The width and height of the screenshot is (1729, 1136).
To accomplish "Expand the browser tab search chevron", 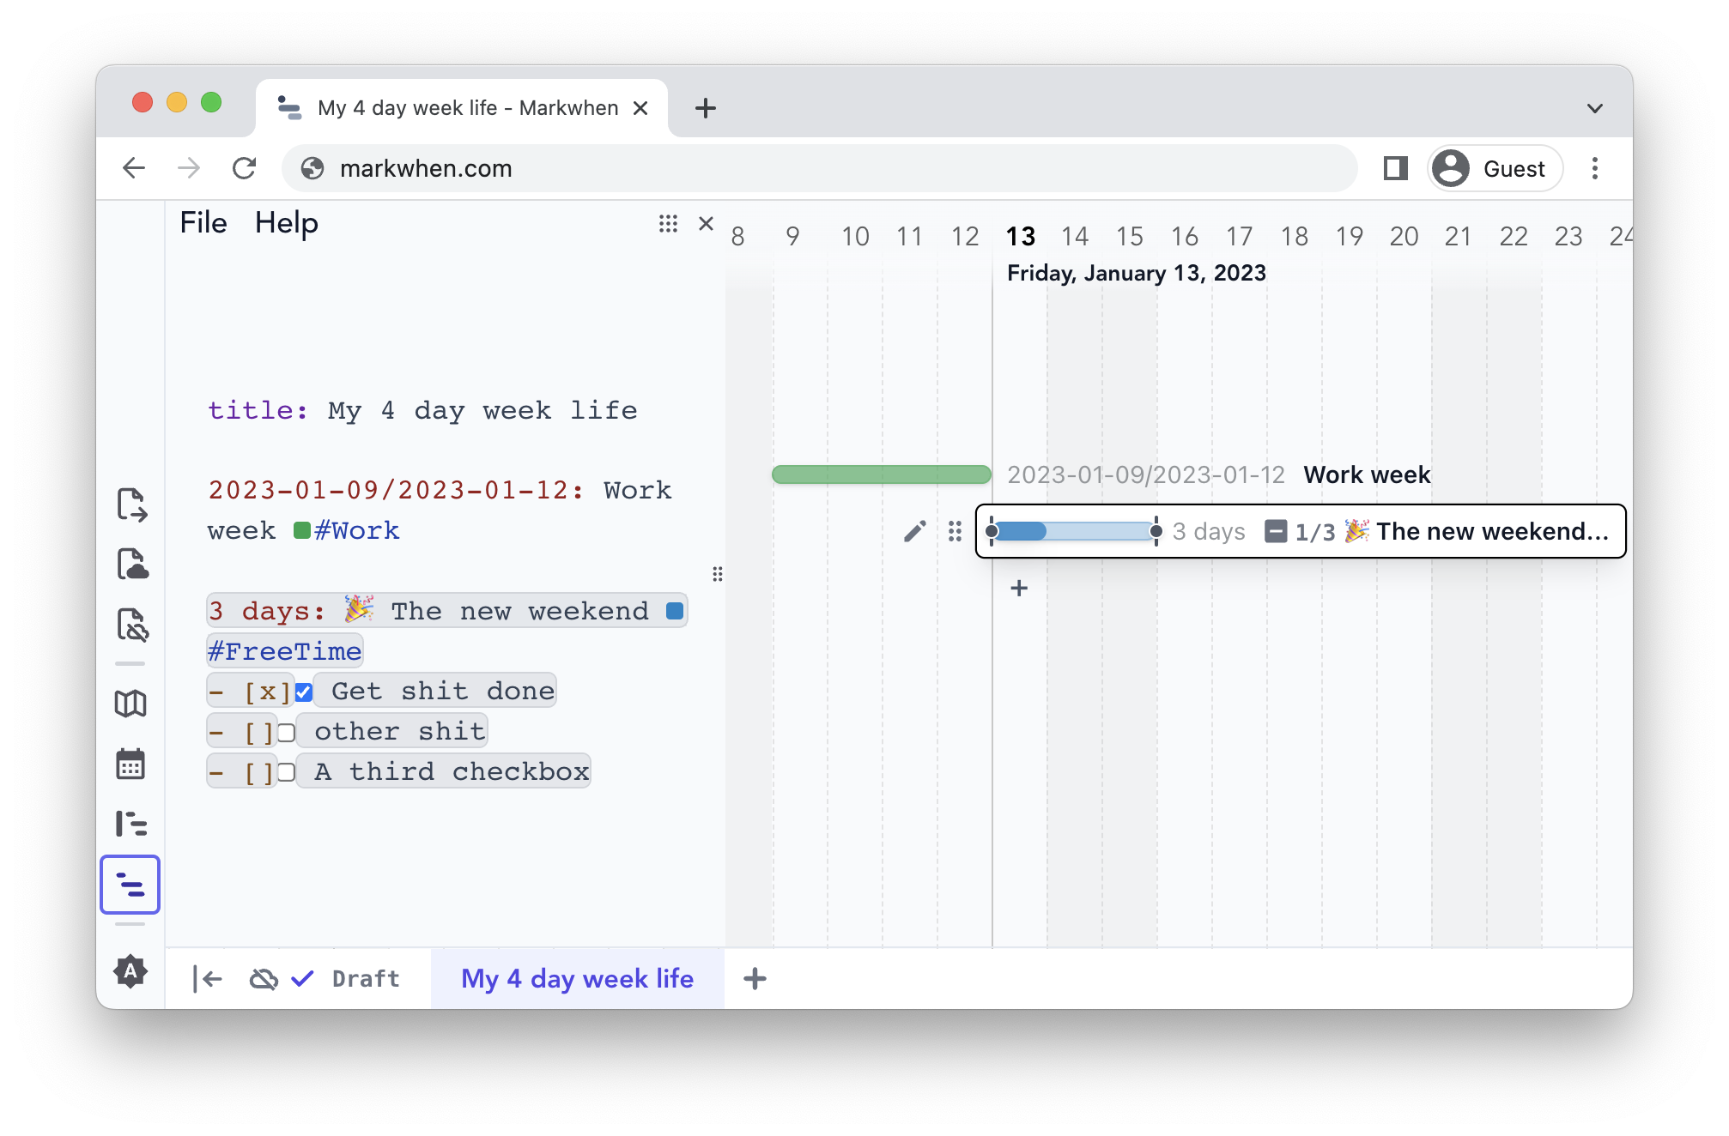I will point(1594,108).
